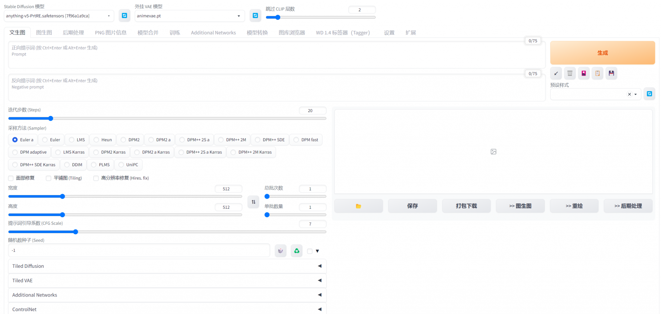Select the DDIM sampler
This screenshot has height=314, width=661.
[x=73, y=164]
